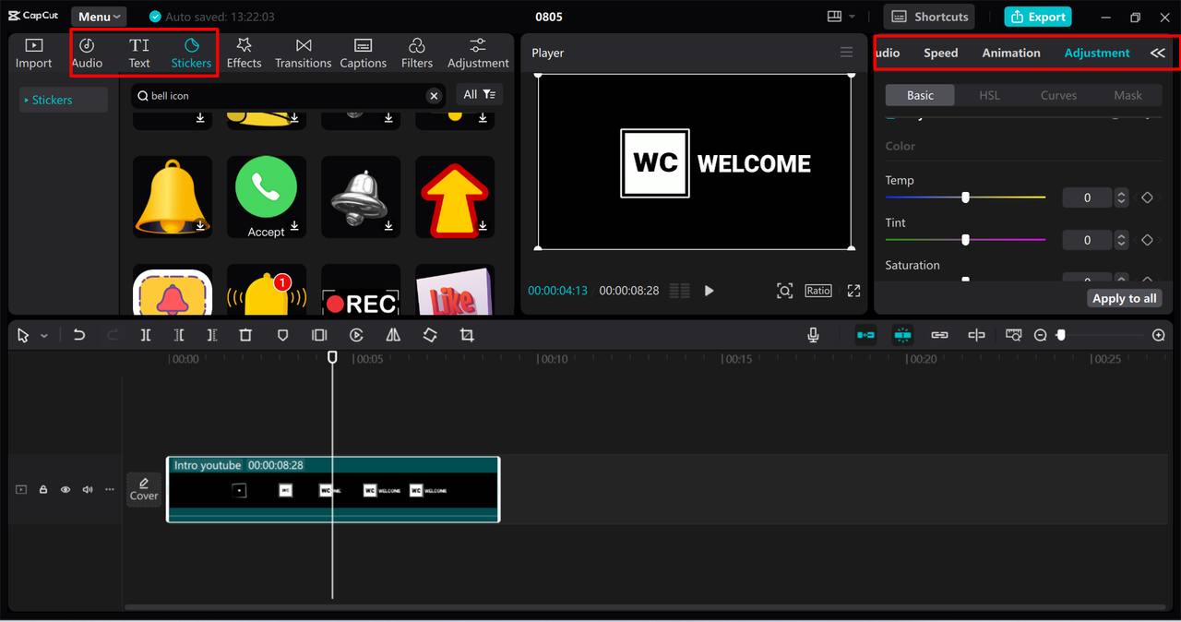Viewport: 1181px width, 622px height.
Task: Add keyframe for Temp
Action: pyautogui.click(x=1147, y=197)
